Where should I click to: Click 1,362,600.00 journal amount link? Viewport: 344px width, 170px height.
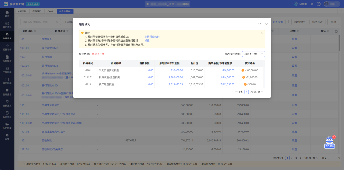point(176,77)
